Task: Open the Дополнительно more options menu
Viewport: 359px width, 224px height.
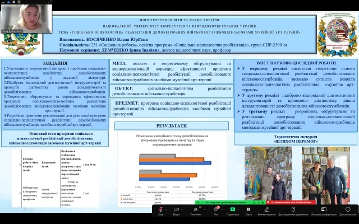Action: point(347,209)
